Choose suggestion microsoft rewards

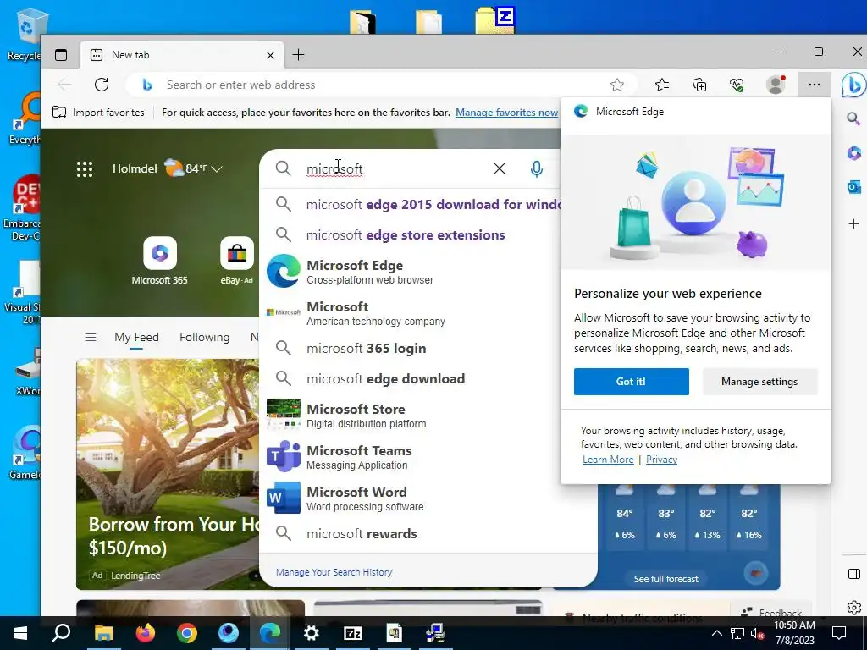tap(428, 533)
